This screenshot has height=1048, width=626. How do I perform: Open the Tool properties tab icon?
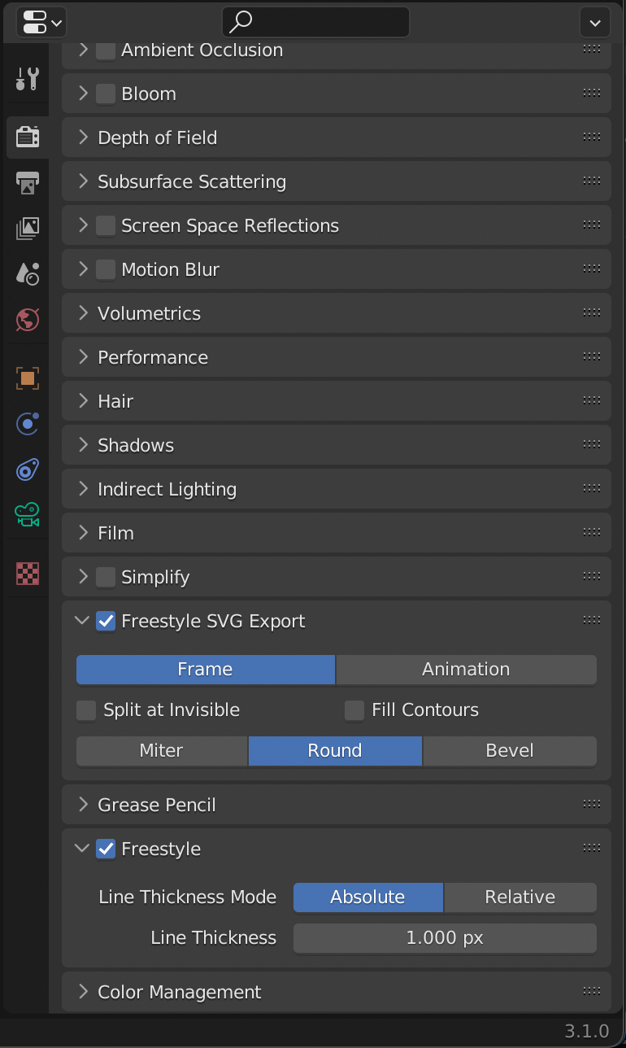click(28, 79)
